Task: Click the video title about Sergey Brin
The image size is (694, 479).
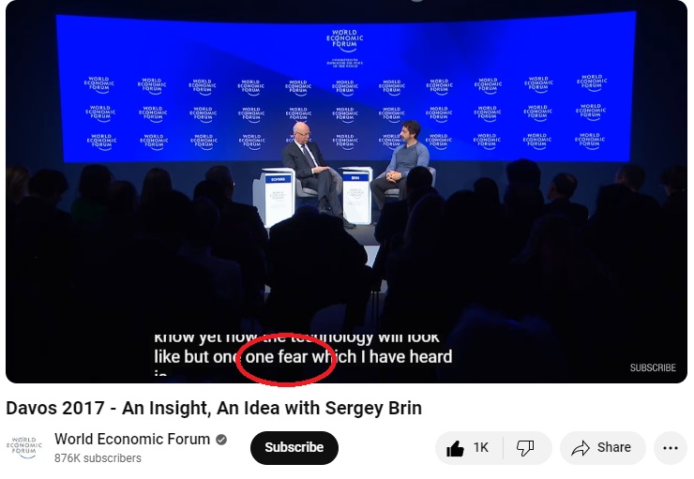Action: (214, 408)
